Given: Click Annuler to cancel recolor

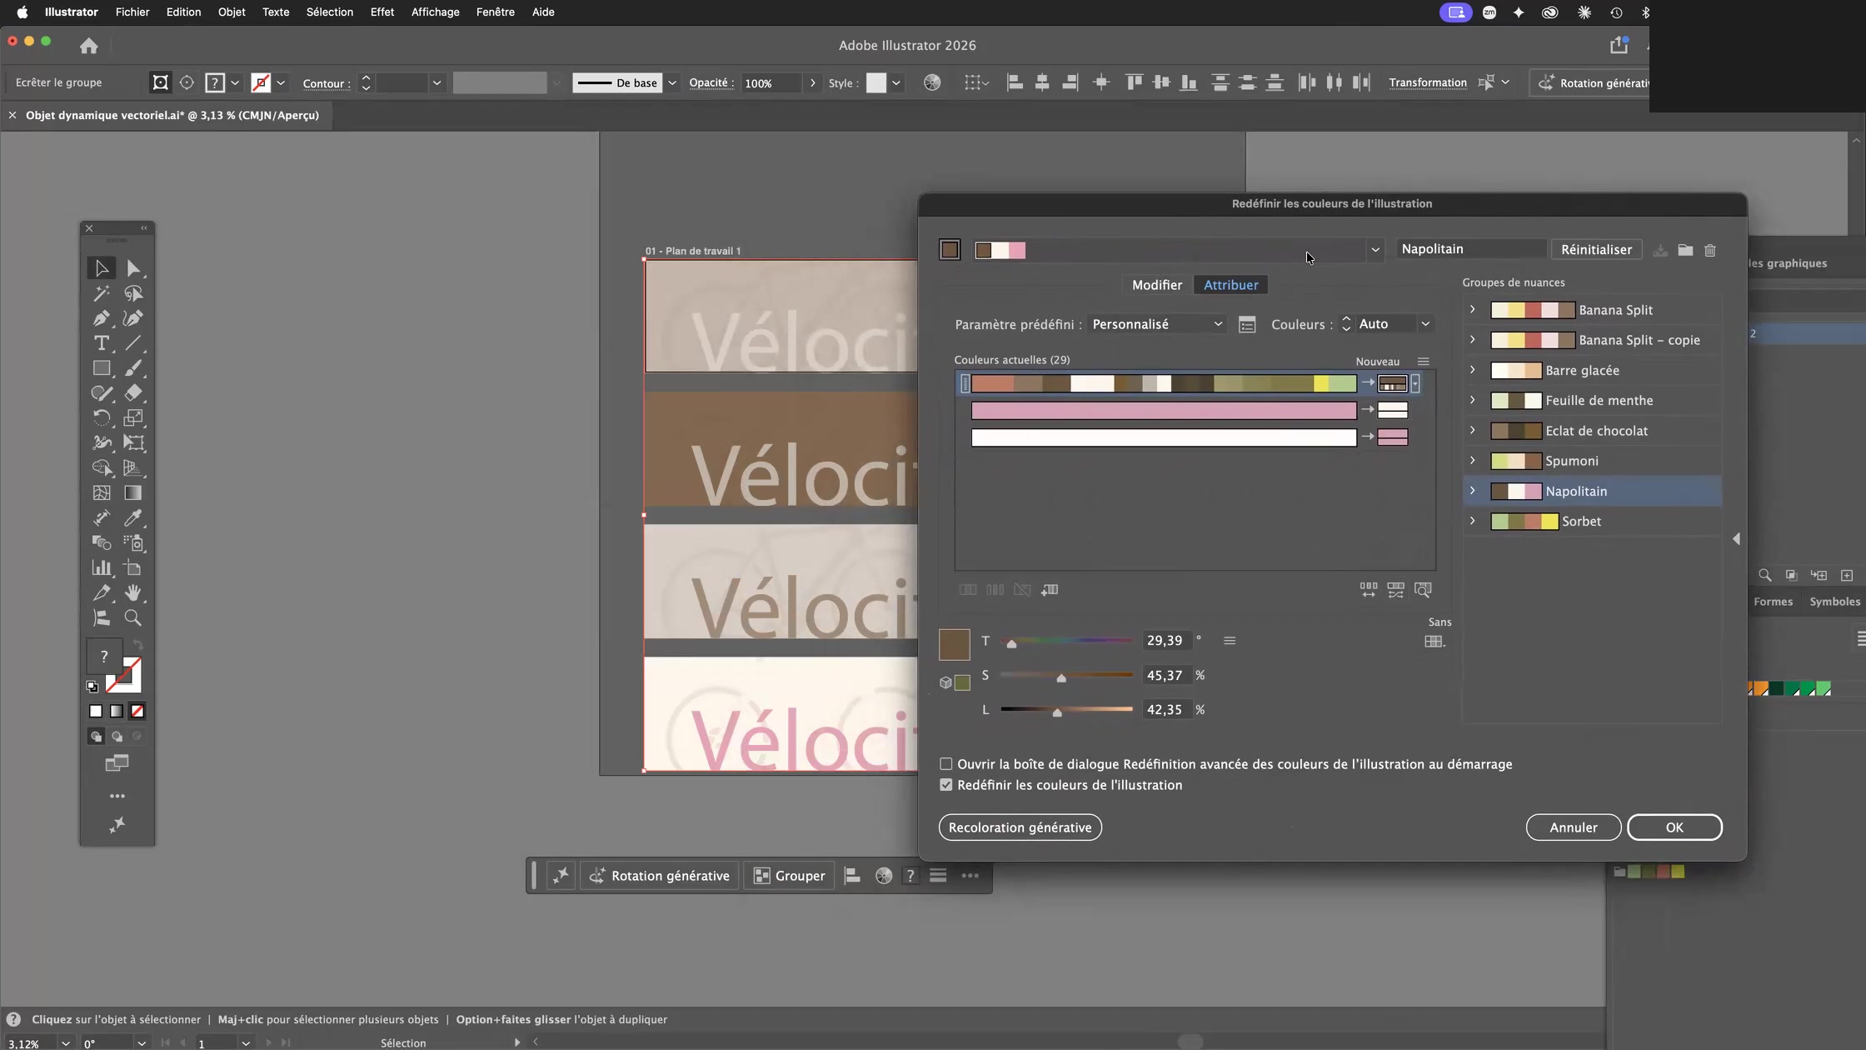Looking at the screenshot, I should 1574,827.
